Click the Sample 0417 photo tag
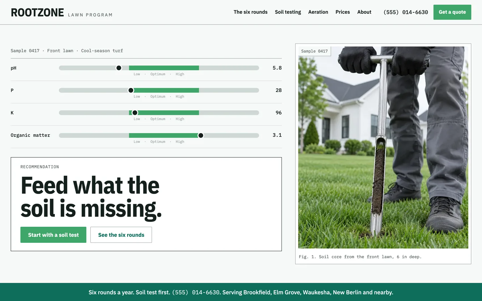The image size is (482, 301). (x=314, y=51)
